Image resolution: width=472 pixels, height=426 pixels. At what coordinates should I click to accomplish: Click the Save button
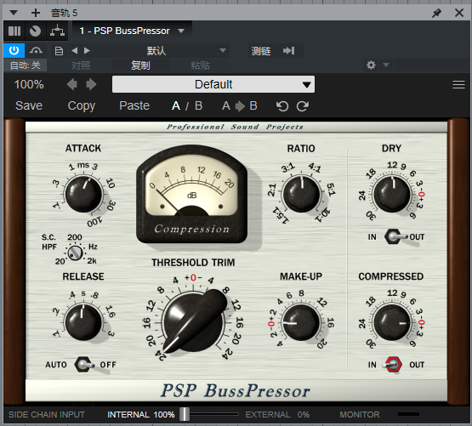tap(29, 105)
